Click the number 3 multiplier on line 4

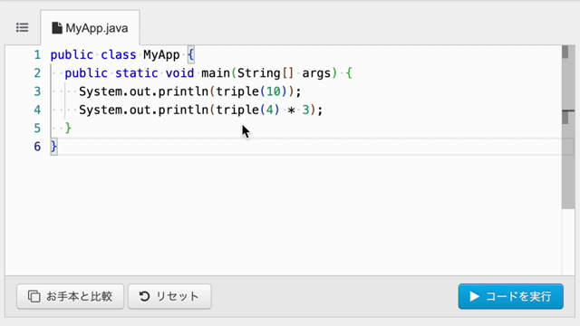tap(305, 110)
